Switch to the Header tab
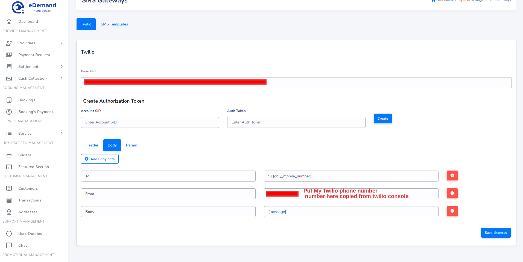Image resolution: width=523 pixels, height=262 pixels. [x=92, y=145]
